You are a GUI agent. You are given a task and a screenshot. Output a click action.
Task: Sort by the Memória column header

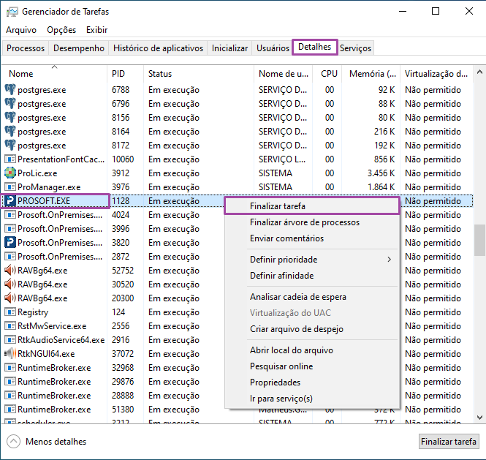pos(371,74)
